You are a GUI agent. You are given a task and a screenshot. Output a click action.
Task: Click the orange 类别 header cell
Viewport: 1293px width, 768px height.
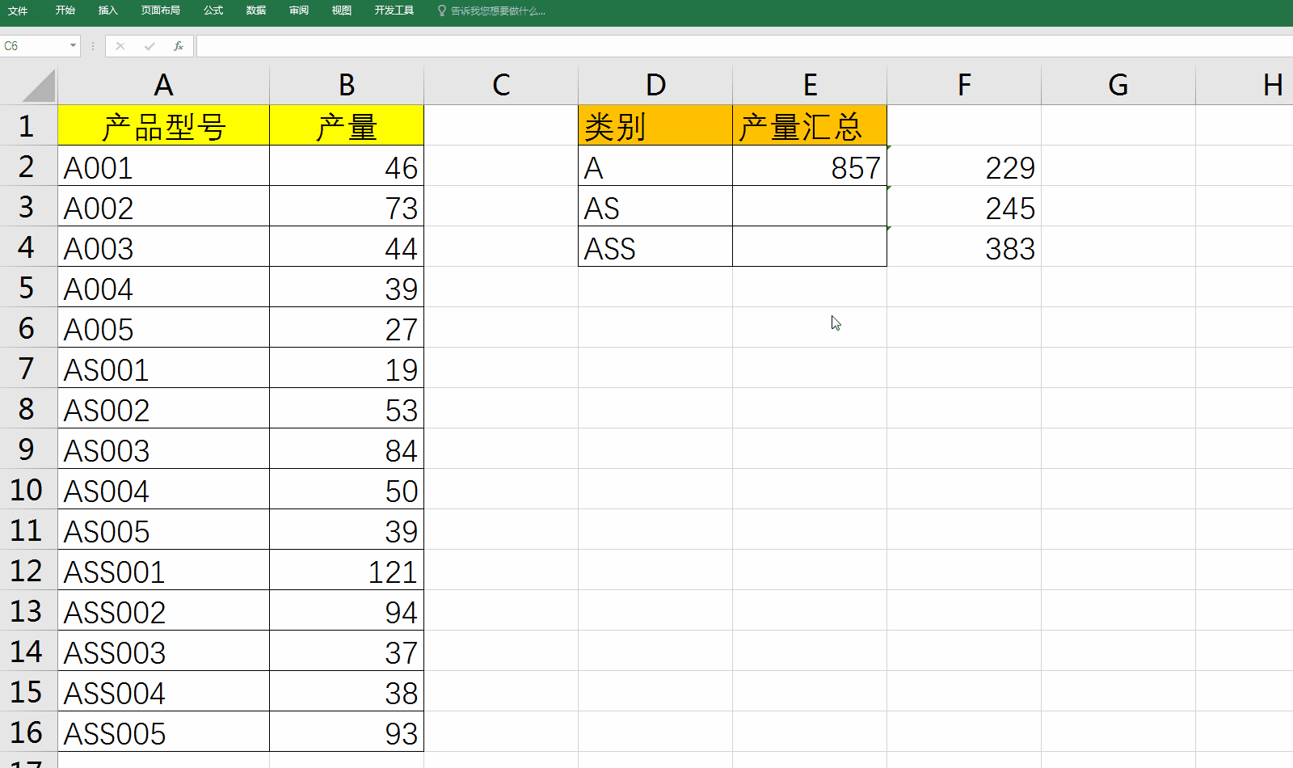coord(655,125)
